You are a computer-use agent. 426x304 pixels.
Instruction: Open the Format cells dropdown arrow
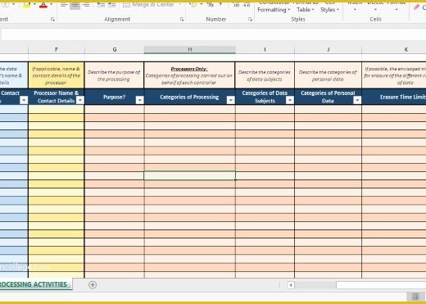coord(397,10)
